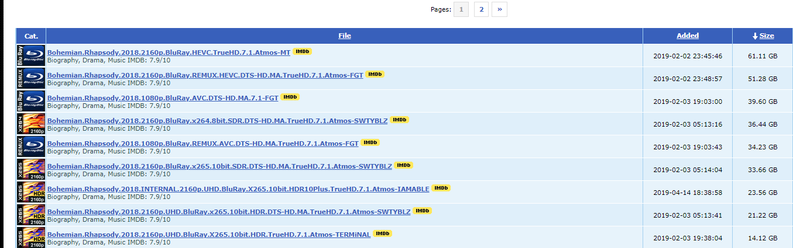The image size is (793, 248).
Task: Click x264 2160p category icon for x264.8bit SWTYBLZ row
Action: [x=30, y=124]
